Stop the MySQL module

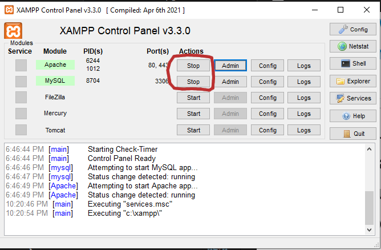(x=193, y=82)
